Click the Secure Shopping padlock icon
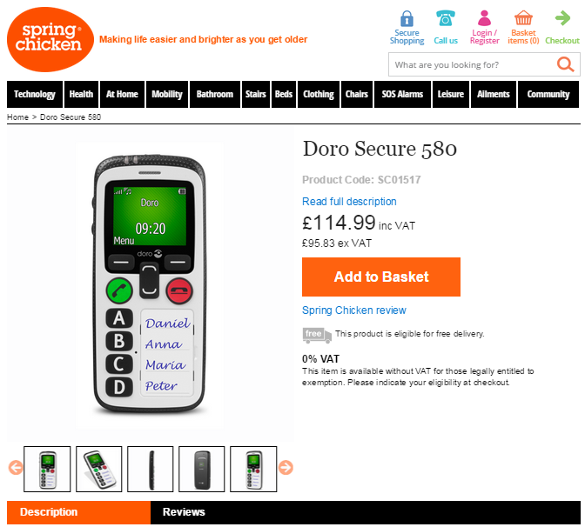The image size is (585, 527). 407,18
